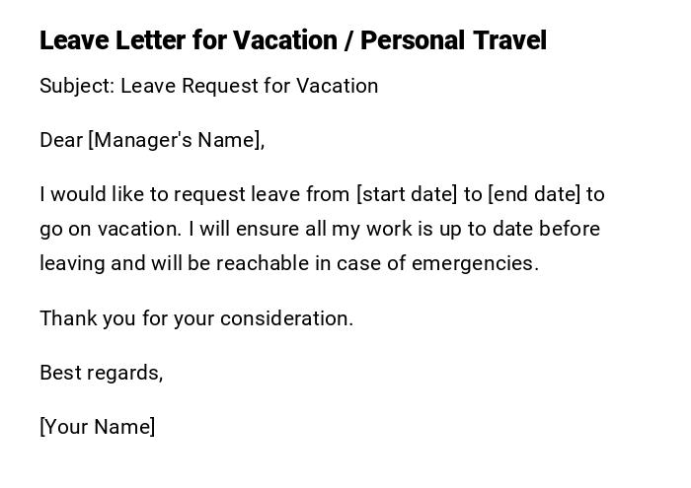
Task: Click the [Your Name] placeholder
Action: (97, 427)
